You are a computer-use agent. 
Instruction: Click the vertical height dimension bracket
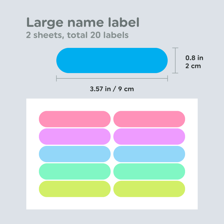175,60
